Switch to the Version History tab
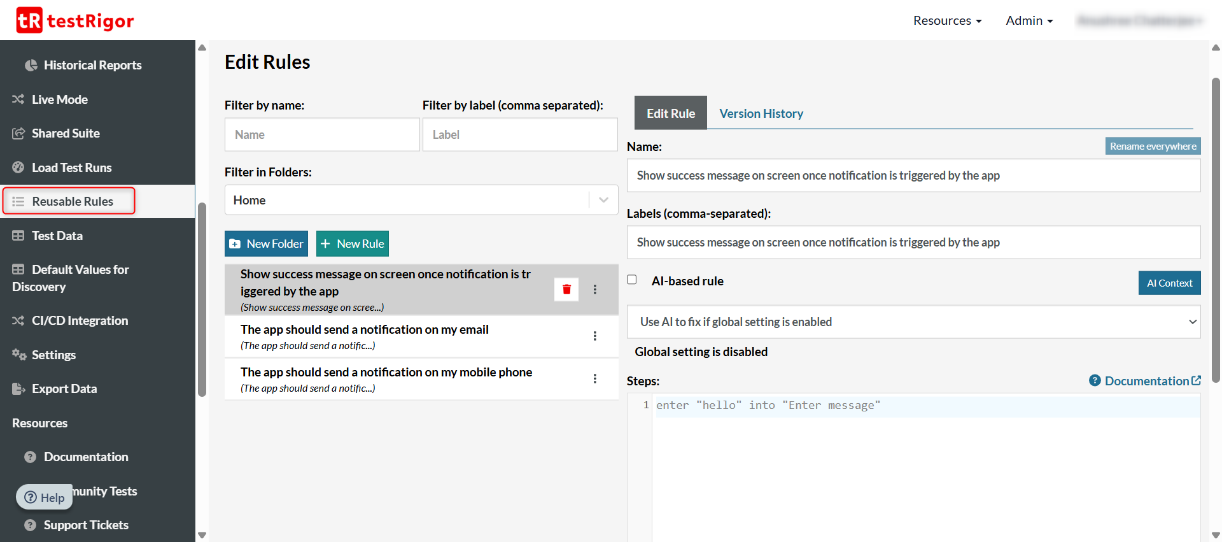Image resolution: width=1222 pixels, height=542 pixels. point(761,114)
